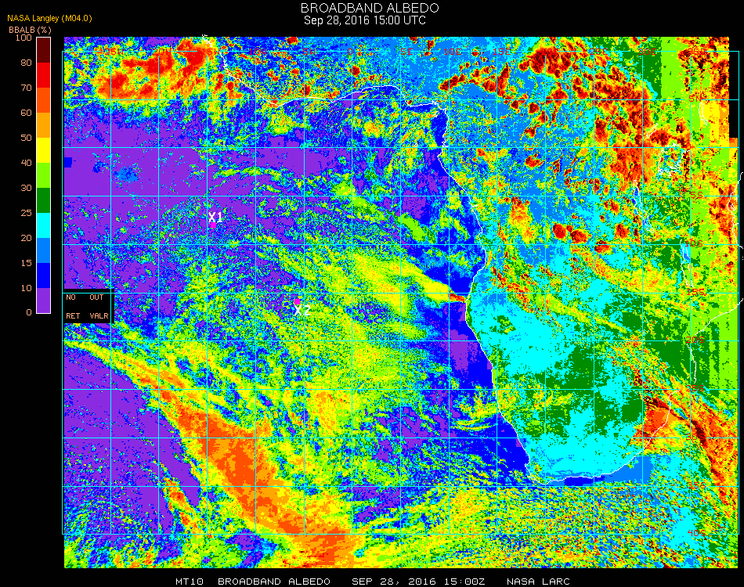The width and height of the screenshot is (744, 587).
Task: Click the 10S latitude label
Action: click(694, 243)
